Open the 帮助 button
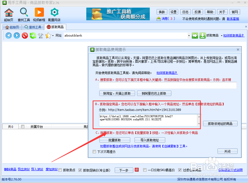248x183 pixels. click(x=210, y=12)
